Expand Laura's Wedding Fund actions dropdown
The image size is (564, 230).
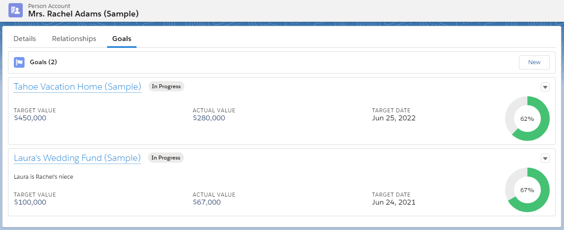(x=545, y=158)
